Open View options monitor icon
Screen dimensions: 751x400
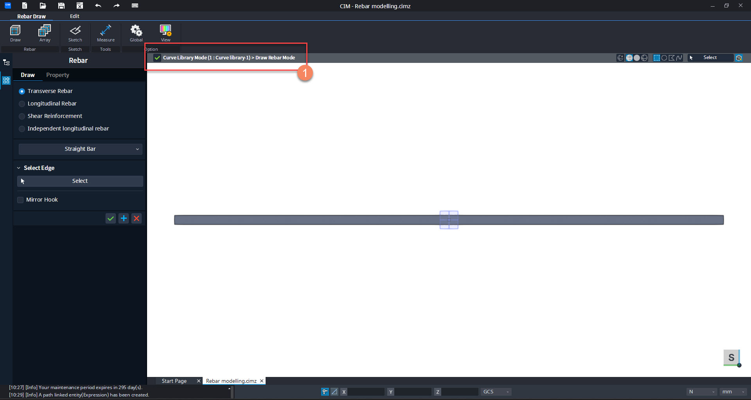165,33
